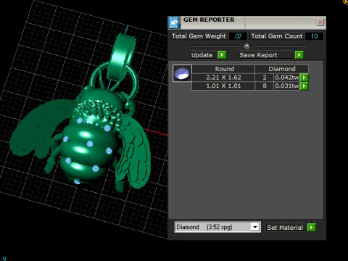Select the round diamond gem thumbnail
Viewport: 348px width, 261px height.
pyautogui.click(x=182, y=73)
